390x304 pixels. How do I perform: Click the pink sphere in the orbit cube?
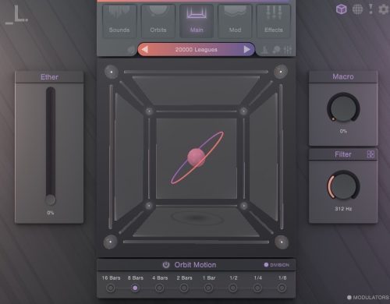click(x=196, y=157)
